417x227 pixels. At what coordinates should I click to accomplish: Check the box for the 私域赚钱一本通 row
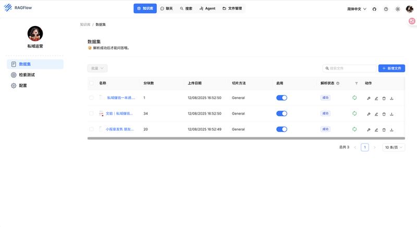point(92,98)
